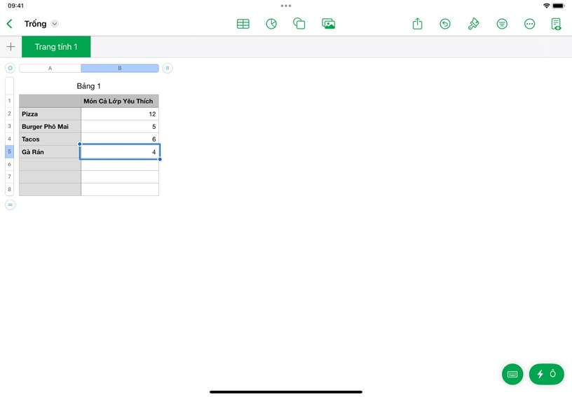The width and height of the screenshot is (572, 397).
Task: Open the organize/filter options icon
Action: [x=502, y=24]
